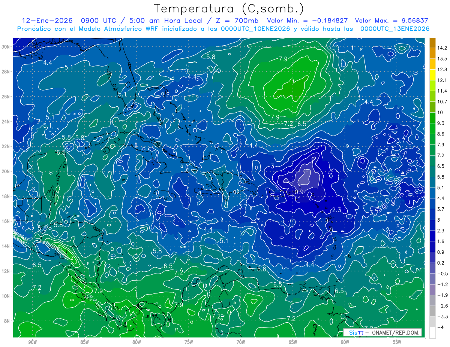Click the "12N" latitude axis label
This screenshot has width=450, height=347.
[6, 271]
